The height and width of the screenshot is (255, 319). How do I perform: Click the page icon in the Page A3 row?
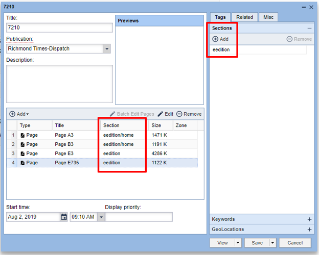coord(23,135)
